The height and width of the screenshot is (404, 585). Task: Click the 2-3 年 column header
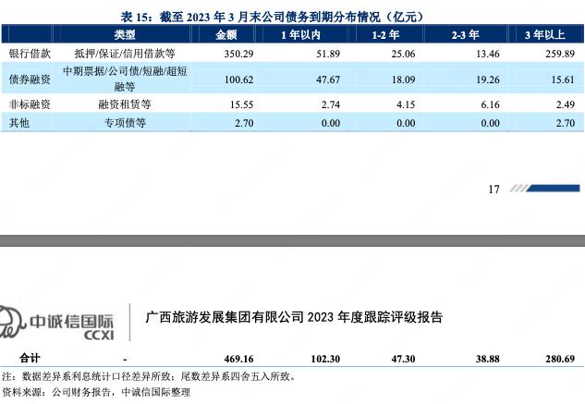pos(465,35)
